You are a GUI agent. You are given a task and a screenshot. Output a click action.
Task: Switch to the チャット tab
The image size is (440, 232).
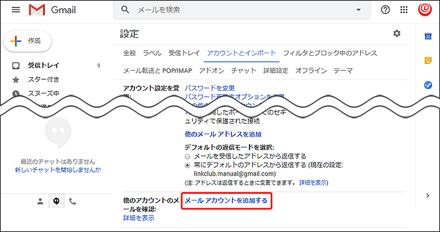[244, 71]
